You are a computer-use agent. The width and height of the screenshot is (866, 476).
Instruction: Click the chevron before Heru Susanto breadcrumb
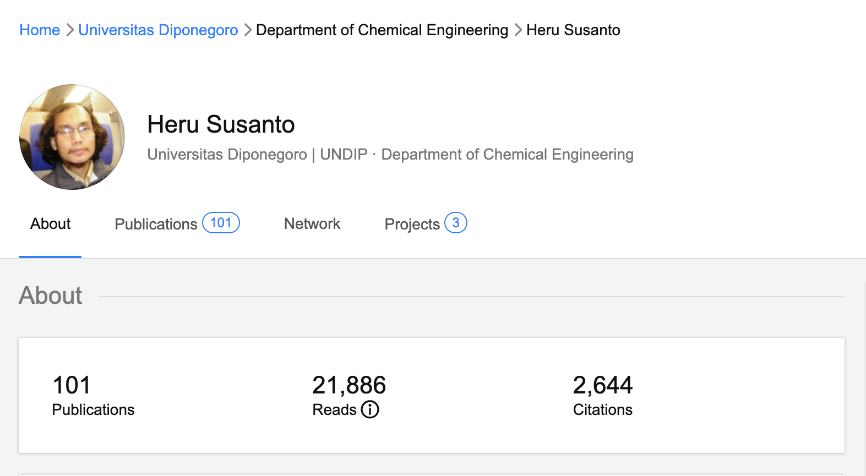[x=518, y=30]
